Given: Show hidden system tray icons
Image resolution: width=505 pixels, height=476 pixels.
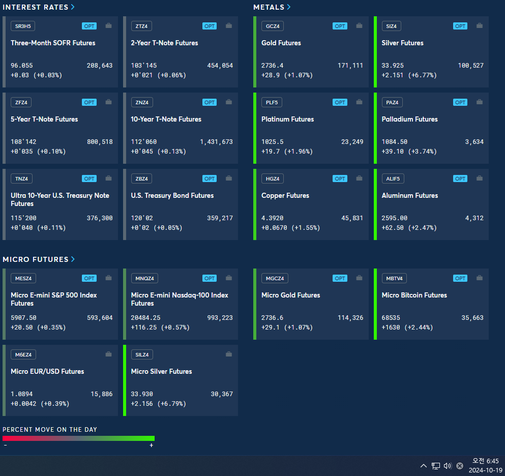Looking at the screenshot, I should click(x=424, y=466).
